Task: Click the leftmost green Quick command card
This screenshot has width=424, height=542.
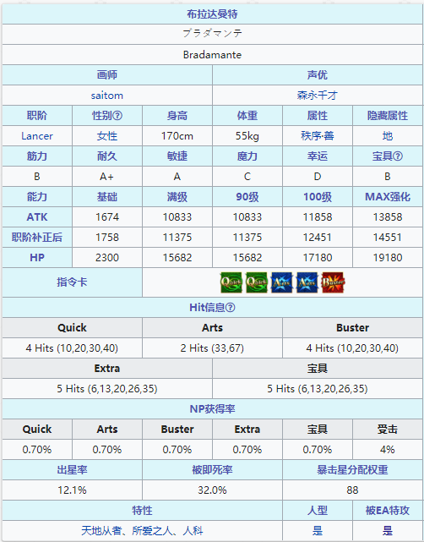Action: [x=231, y=282]
